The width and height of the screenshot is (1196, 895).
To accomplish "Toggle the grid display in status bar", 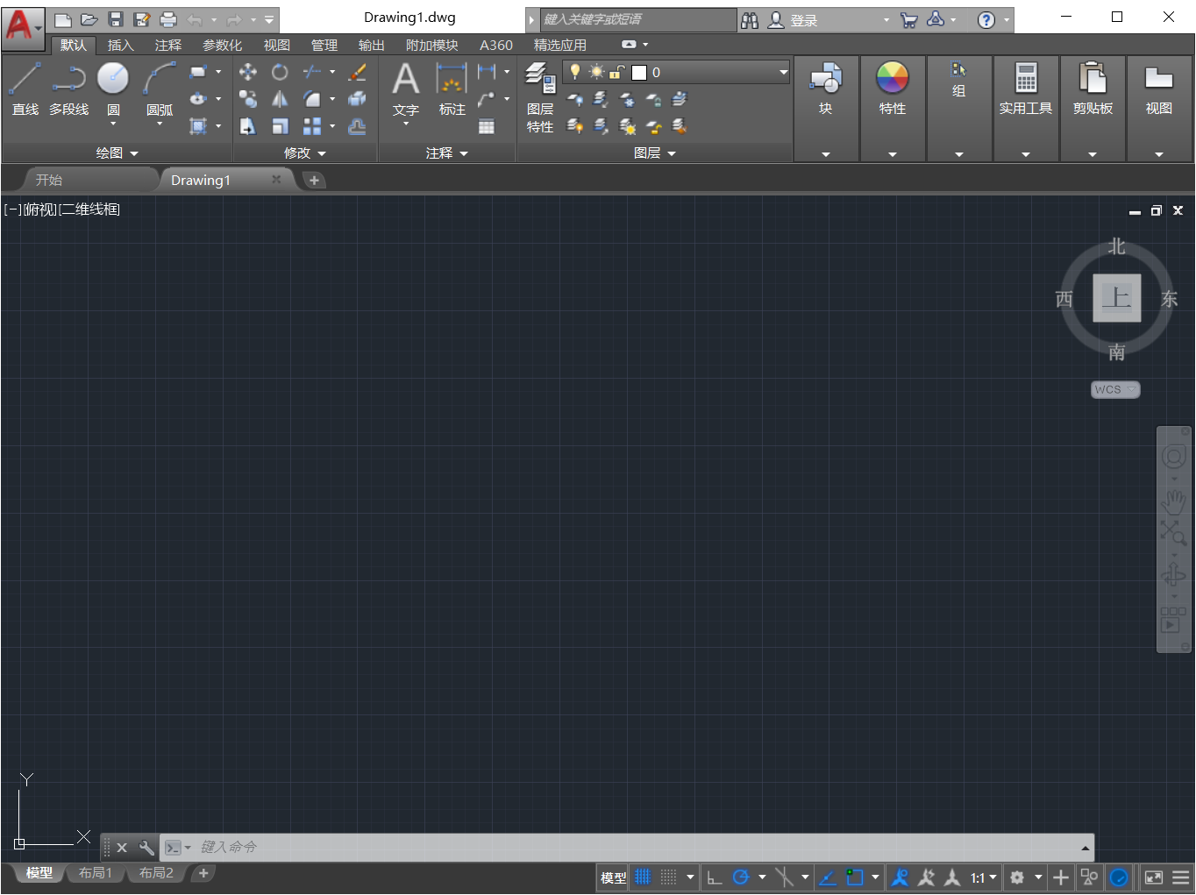I will click(x=642, y=877).
